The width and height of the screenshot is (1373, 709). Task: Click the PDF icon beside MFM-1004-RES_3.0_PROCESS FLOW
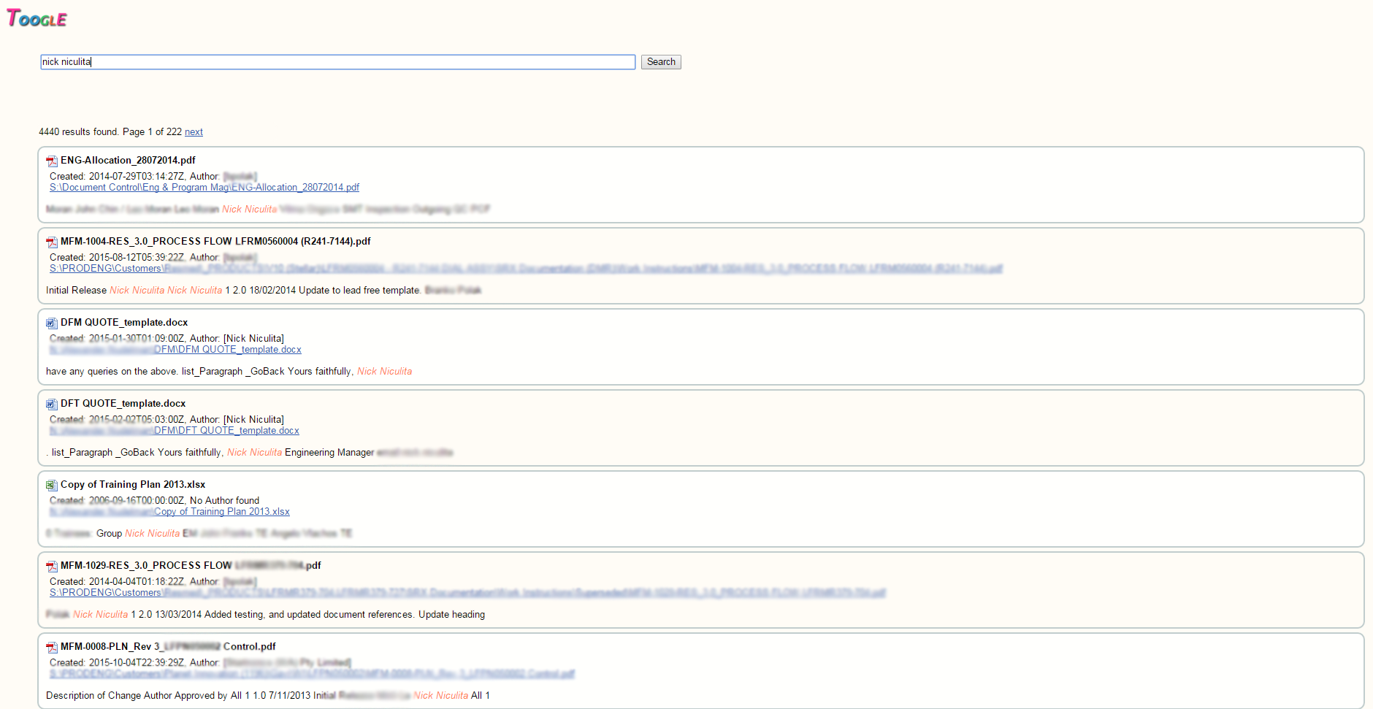pyautogui.click(x=51, y=242)
